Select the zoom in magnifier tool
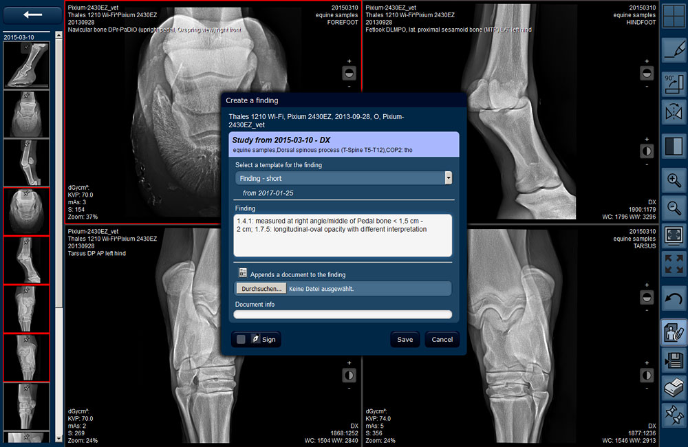The image size is (688, 447). pyautogui.click(x=674, y=180)
